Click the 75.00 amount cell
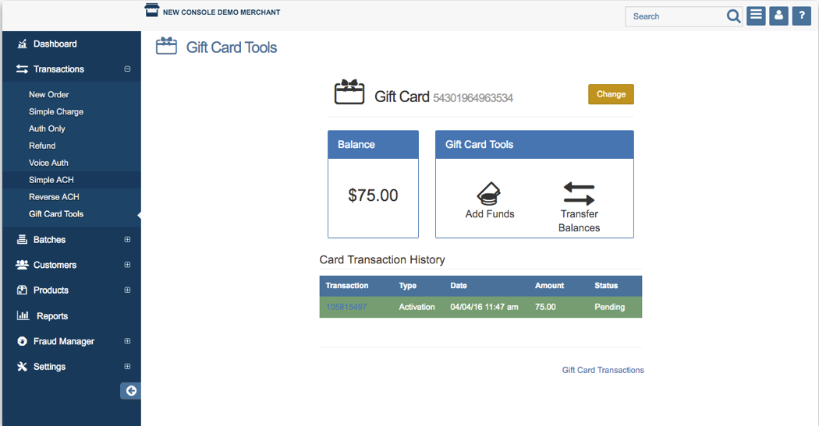The image size is (819, 426). click(x=545, y=307)
